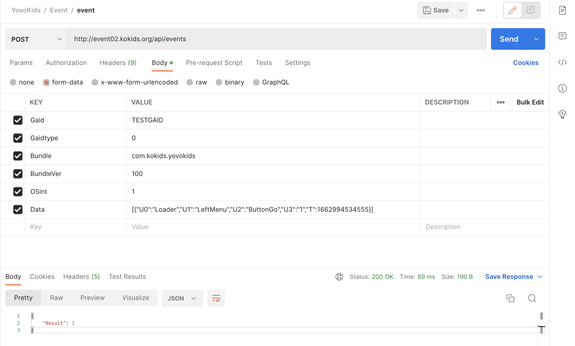The height and width of the screenshot is (346, 575).
Task: Click the request info icon
Action: coord(562,88)
